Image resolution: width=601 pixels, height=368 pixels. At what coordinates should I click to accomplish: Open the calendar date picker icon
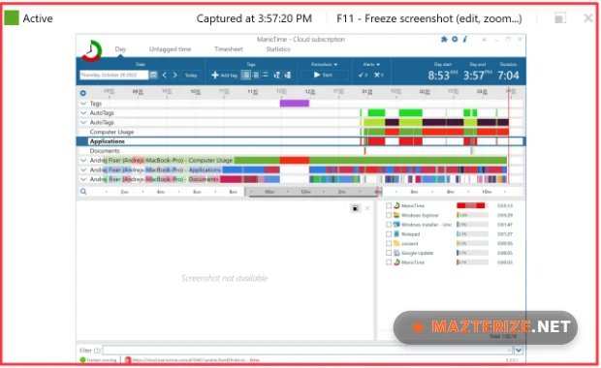click(x=153, y=76)
